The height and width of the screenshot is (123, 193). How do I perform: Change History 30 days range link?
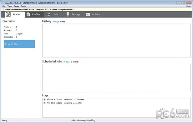coord(56,21)
